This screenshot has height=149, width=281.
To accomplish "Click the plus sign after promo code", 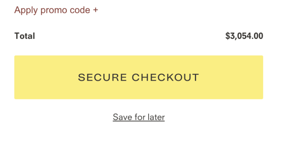I will pyautogui.click(x=96, y=10).
